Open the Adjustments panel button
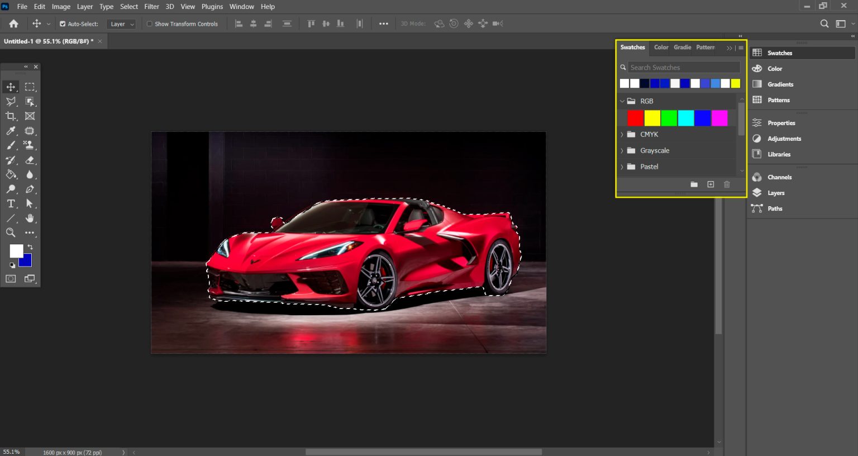Viewport: 858px width, 456px height. click(784, 139)
